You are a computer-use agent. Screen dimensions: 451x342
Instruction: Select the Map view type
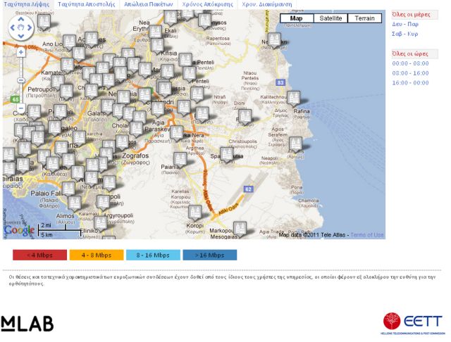pos(296,18)
